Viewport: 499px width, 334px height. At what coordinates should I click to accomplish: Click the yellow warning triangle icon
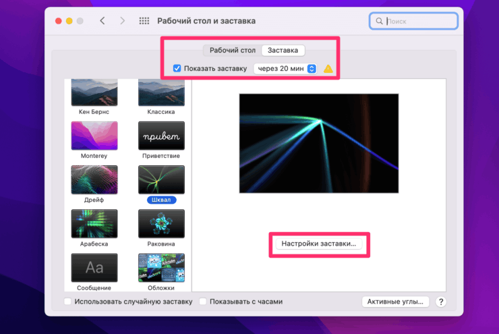tap(328, 69)
